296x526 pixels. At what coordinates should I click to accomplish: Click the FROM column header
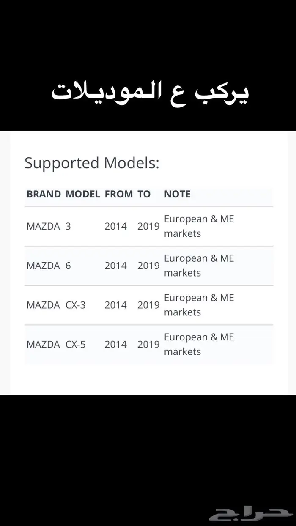[x=118, y=194]
